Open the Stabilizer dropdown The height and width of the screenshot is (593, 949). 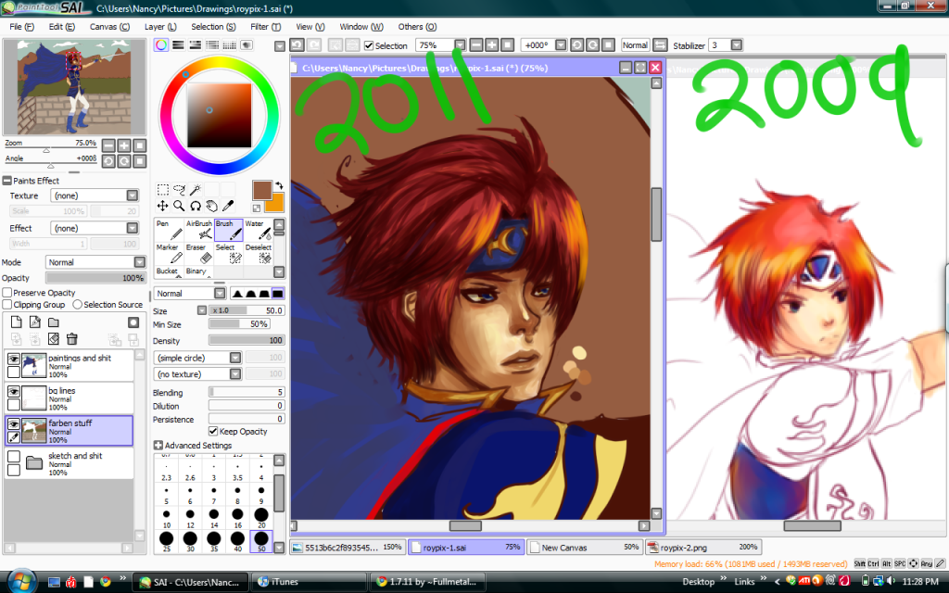736,45
